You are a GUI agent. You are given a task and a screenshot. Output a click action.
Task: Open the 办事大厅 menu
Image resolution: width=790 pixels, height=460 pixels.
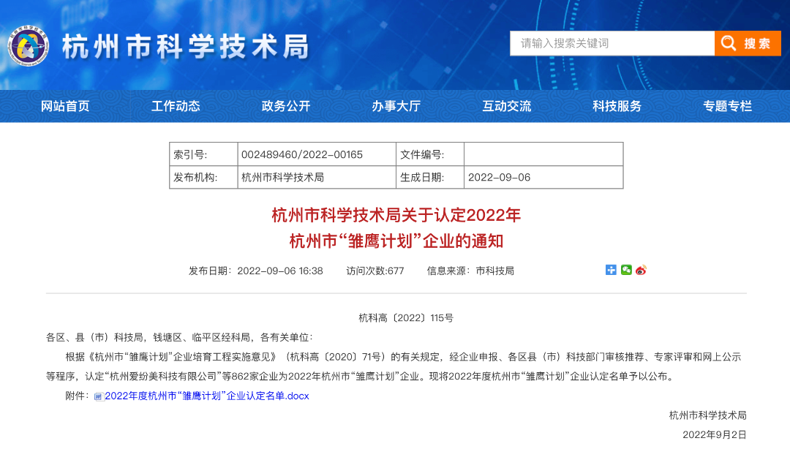395,105
